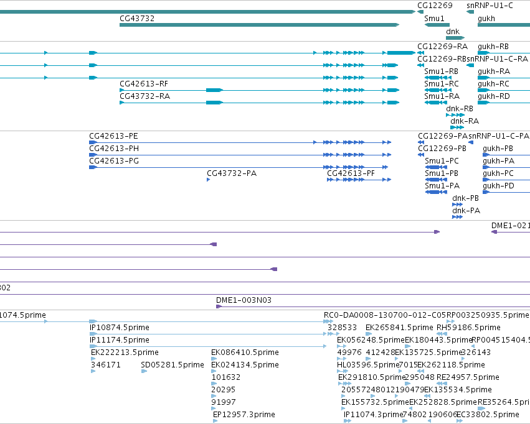This screenshot has height=424, width=530.
Task: Select transcript label Smu1-RC
Action: 442,84
